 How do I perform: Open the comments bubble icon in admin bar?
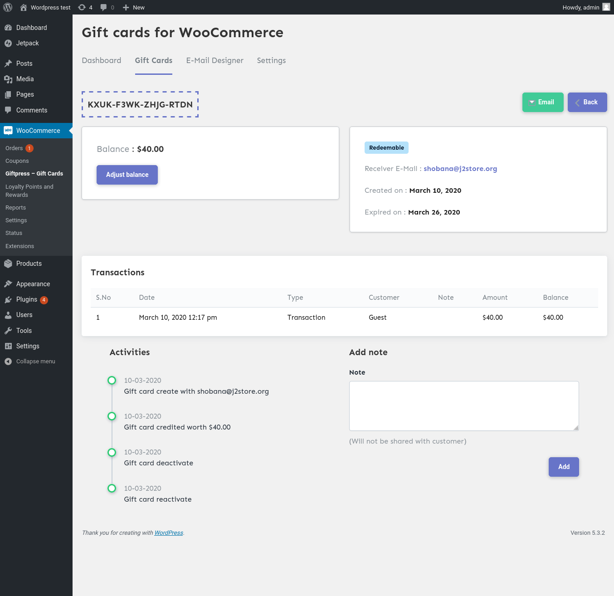pyautogui.click(x=104, y=7)
